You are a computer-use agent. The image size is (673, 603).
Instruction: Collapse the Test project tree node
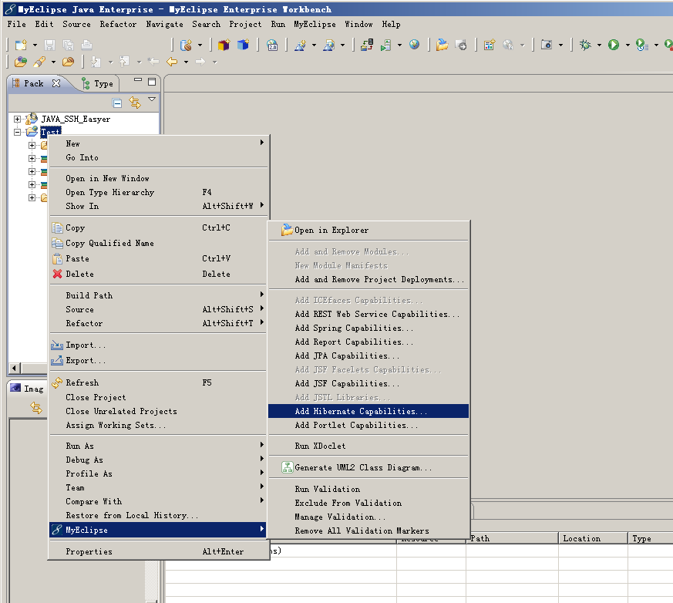click(18, 132)
